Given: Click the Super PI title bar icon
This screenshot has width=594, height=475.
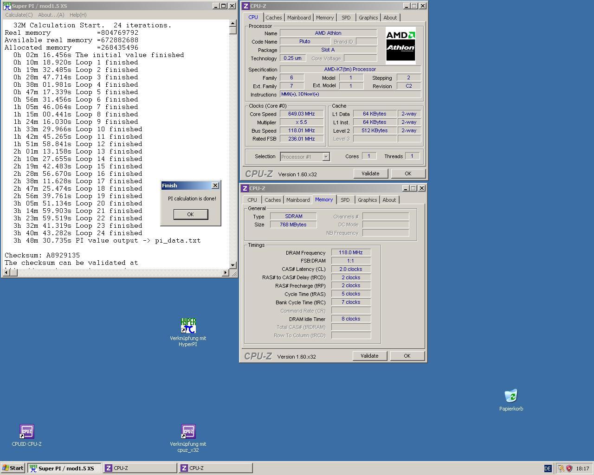Looking at the screenshot, I should [x=6, y=6].
